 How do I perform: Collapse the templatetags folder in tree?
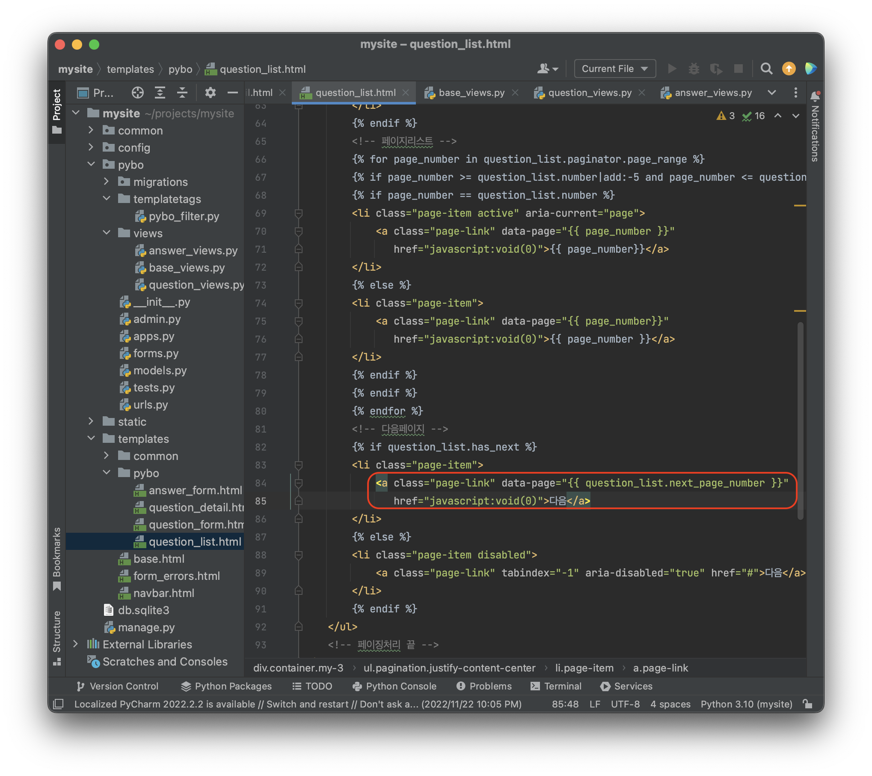(x=107, y=199)
